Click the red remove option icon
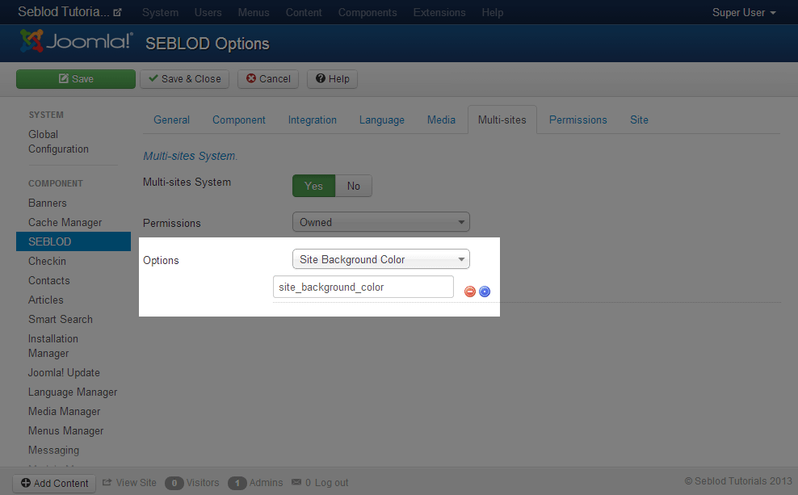The image size is (798, 495). [x=470, y=292]
